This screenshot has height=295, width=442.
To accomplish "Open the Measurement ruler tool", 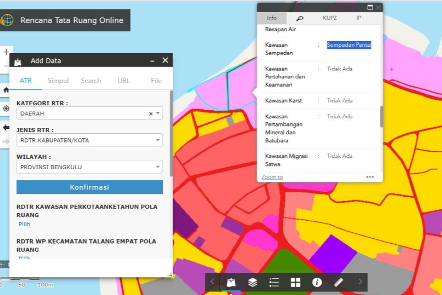I will (x=338, y=282).
